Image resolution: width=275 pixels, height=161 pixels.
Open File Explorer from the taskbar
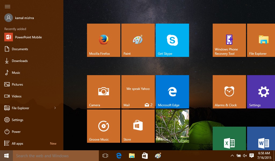click(x=132, y=156)
